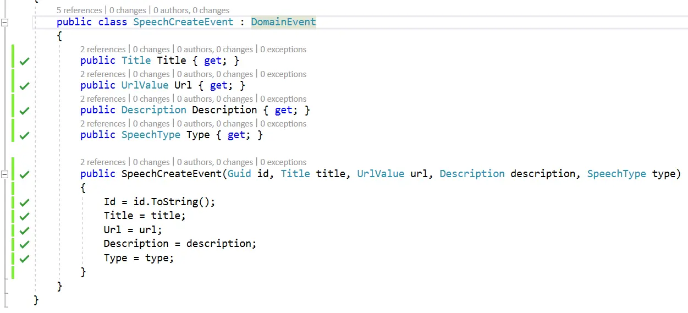Open '2 references' above the constructor
The width and height of the screenshot is (688, 313).
pyautogui.click(x=103, y=162)
